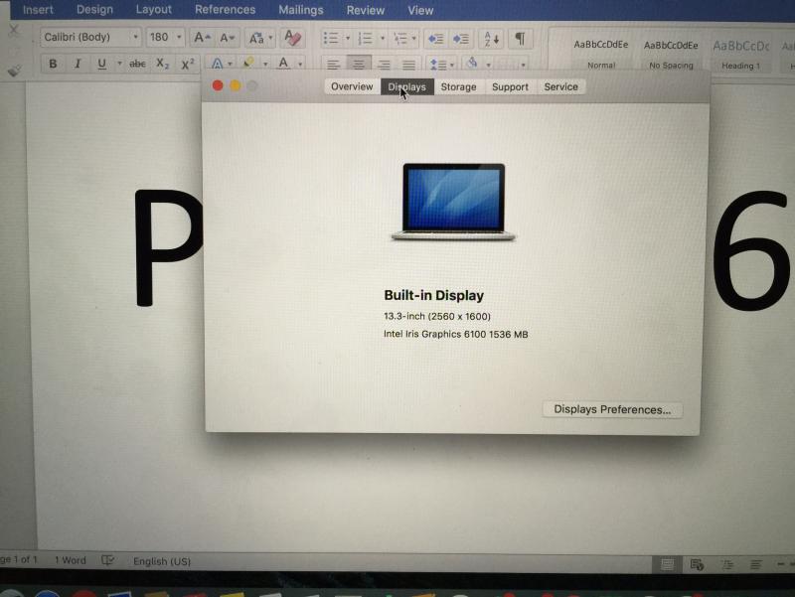The height and width of the screenshot is (597, 795).
Task: Toggle superscript formatting
Action: [x=188, y=64]
